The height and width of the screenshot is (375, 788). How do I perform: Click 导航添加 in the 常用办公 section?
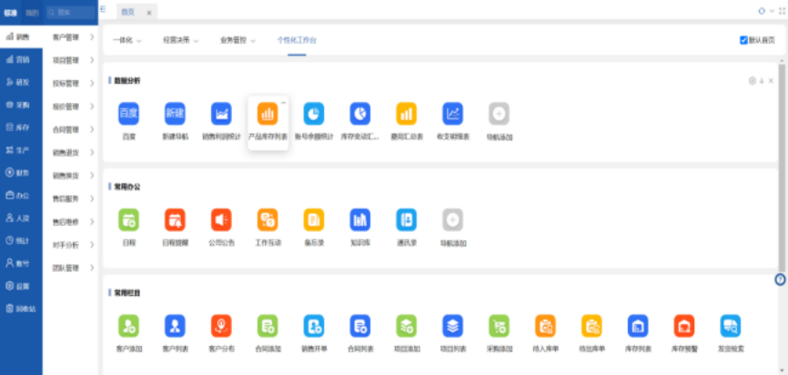(452, 219)
